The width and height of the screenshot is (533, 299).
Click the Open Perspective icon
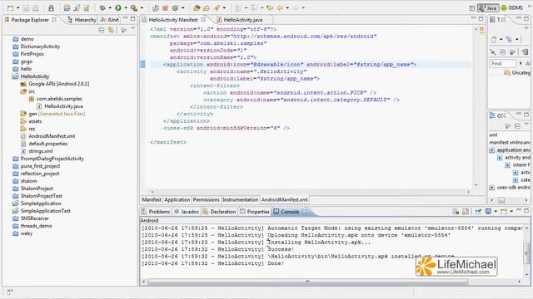(x=472, y=8)
